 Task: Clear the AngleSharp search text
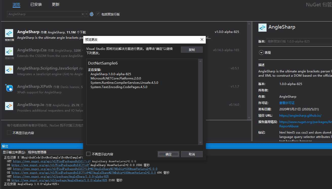tap(82, 14)
